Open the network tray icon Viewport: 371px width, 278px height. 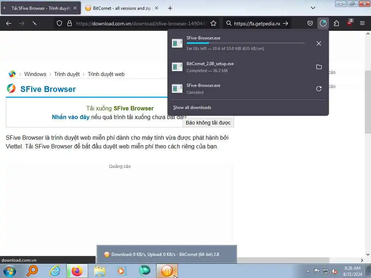coord(326,271)
